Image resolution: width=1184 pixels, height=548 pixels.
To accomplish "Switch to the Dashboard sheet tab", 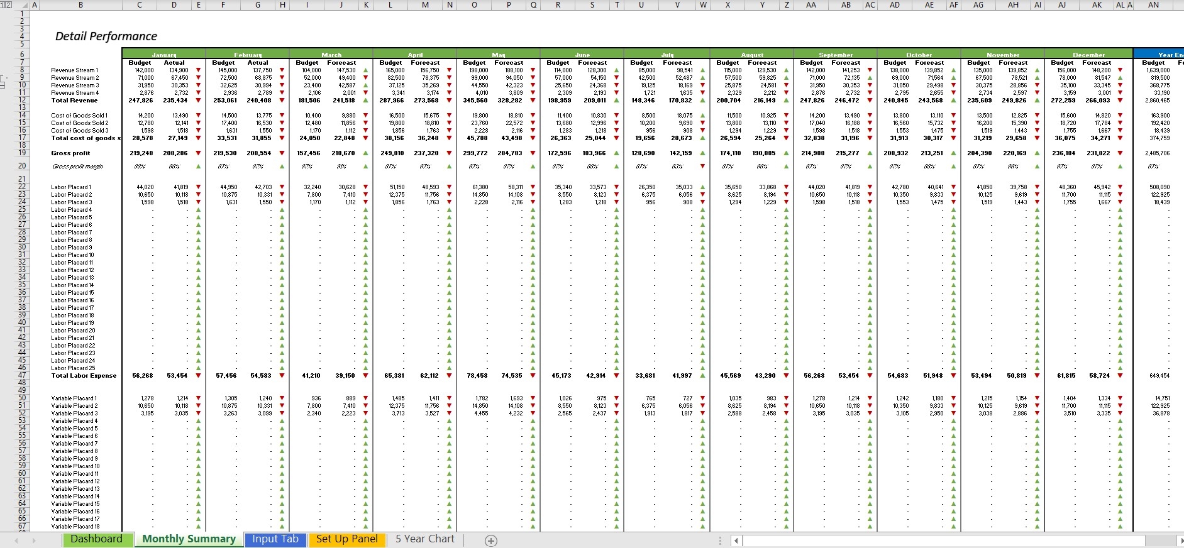I will (x=96, y=539).
